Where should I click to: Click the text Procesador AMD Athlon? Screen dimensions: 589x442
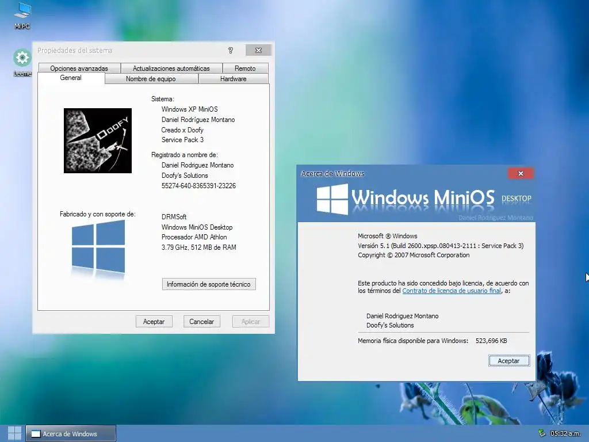point(194,237)
